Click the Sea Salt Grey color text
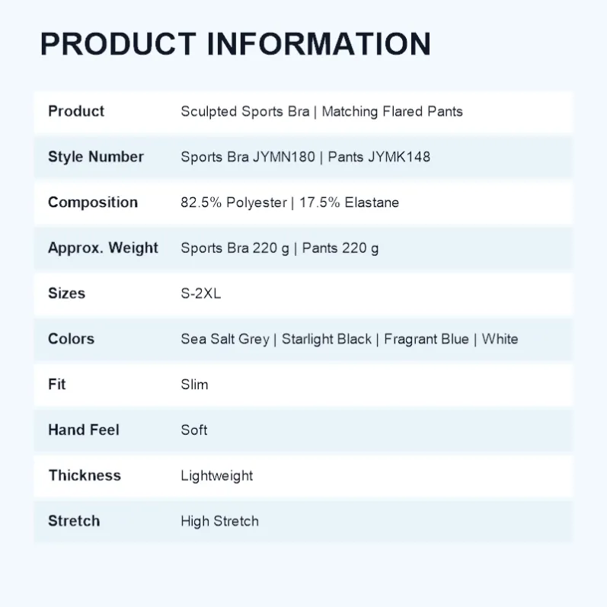 coord(225,340)
